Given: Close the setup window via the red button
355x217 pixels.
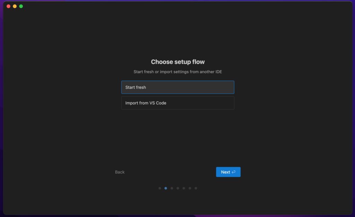Looking at the screenshot, I should click(x=9, y=6).
